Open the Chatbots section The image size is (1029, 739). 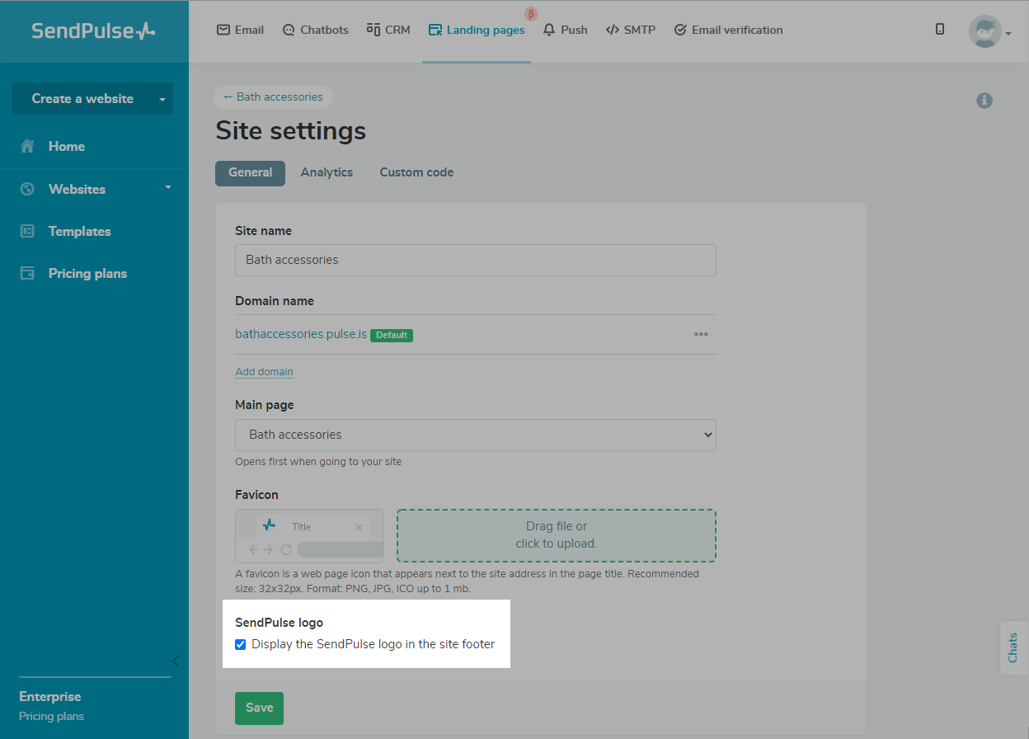coord(315,30)
